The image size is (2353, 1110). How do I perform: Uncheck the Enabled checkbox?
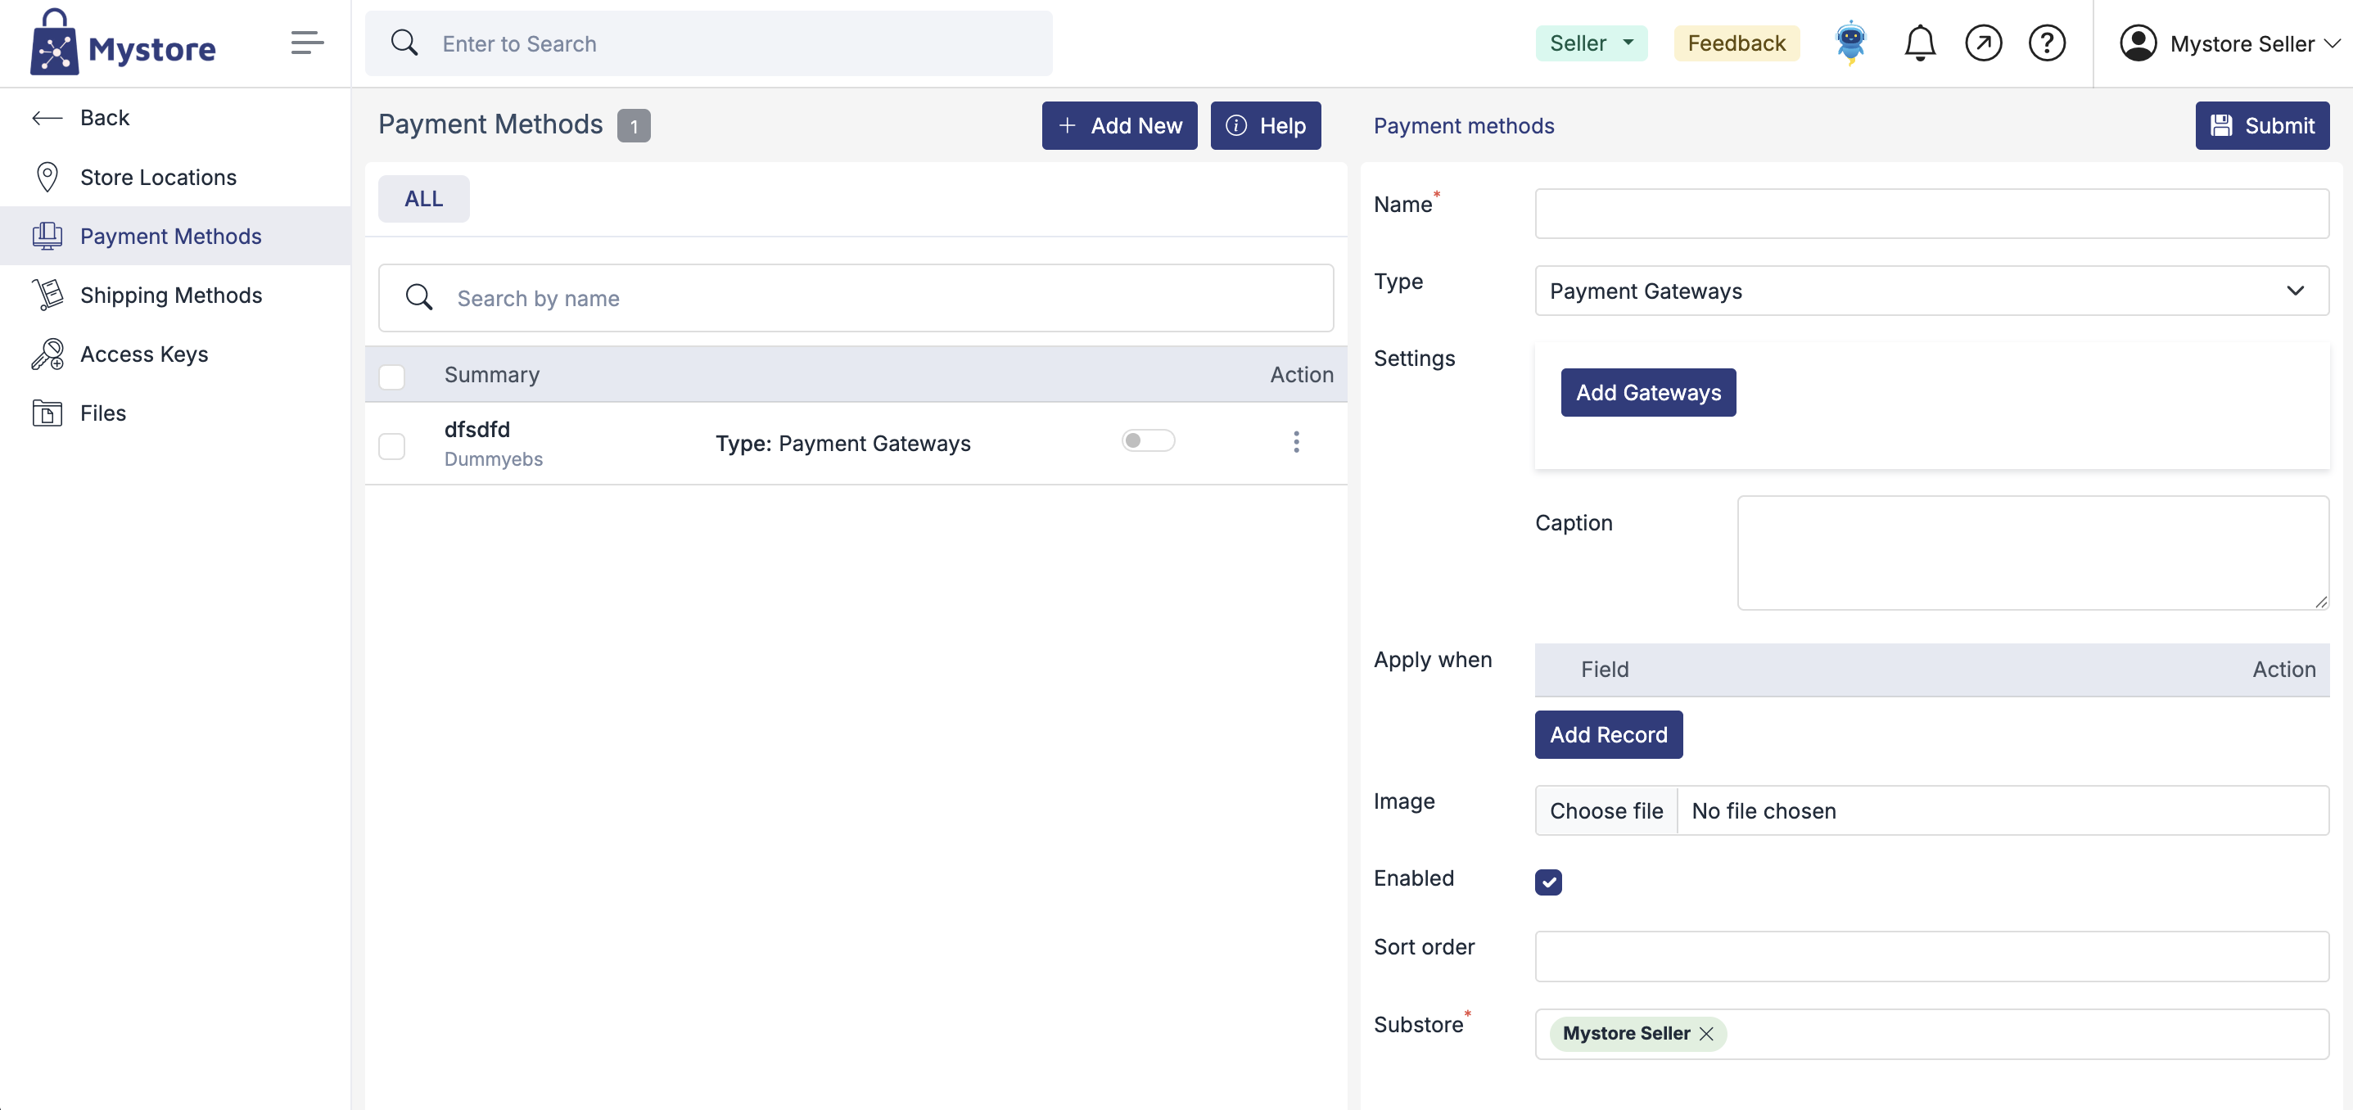coord(1547,882)
